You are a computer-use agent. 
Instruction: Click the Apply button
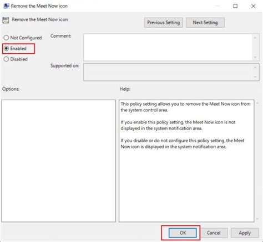tap(245, 233)
